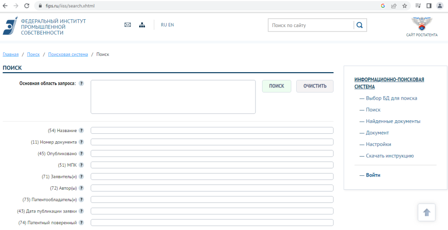Click the browser reload page icon
448x230 pixels.
pos(27,6)
